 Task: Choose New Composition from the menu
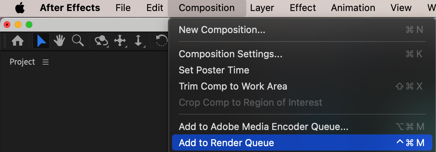(x=222, y=30)
